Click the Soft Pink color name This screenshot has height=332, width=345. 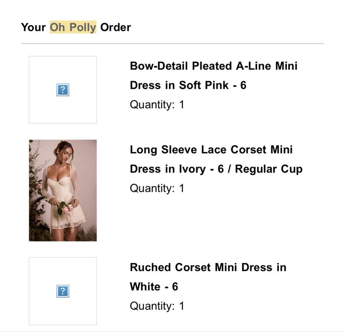pos(204,85)
